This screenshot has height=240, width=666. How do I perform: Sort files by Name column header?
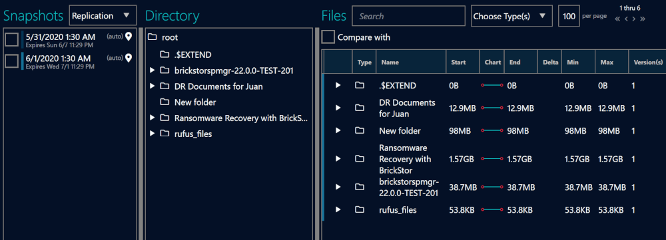[x=411, y=62]
